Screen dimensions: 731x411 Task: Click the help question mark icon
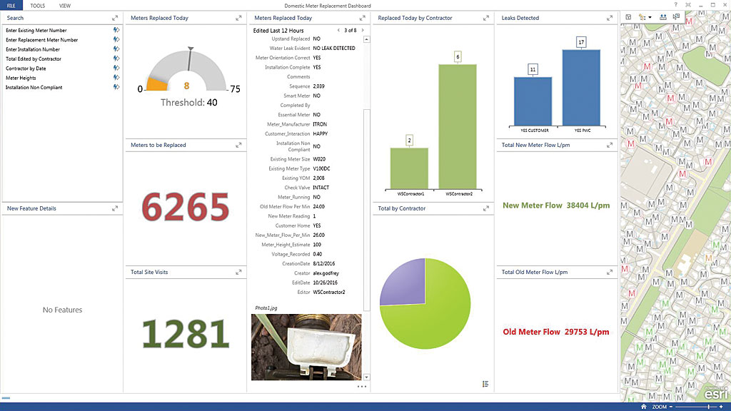tap(675, 5)
